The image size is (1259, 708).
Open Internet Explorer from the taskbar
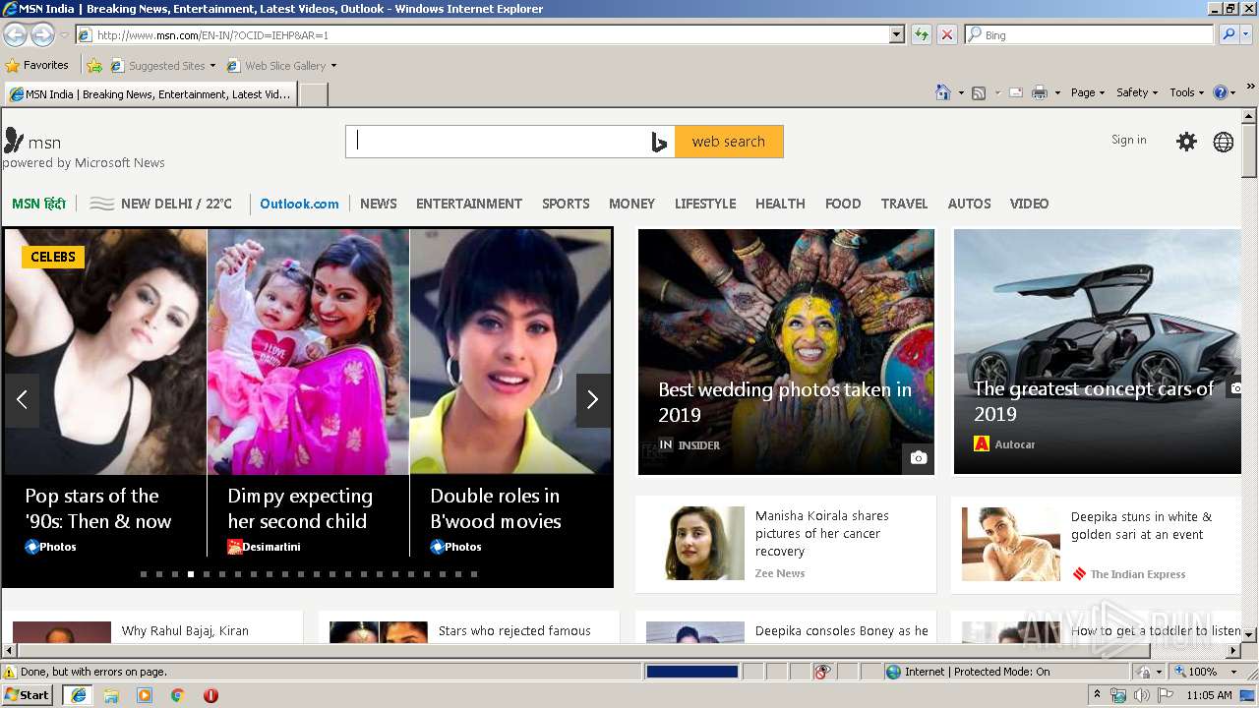[79, 695]
